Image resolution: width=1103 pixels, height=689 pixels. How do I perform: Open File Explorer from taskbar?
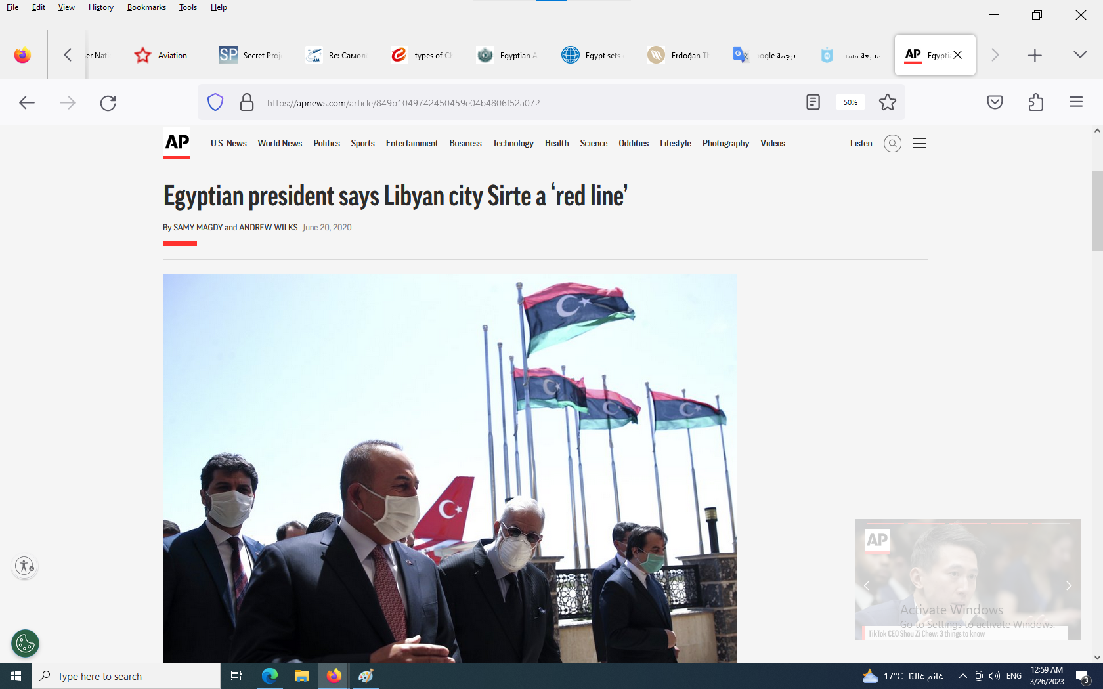point(301,676)
